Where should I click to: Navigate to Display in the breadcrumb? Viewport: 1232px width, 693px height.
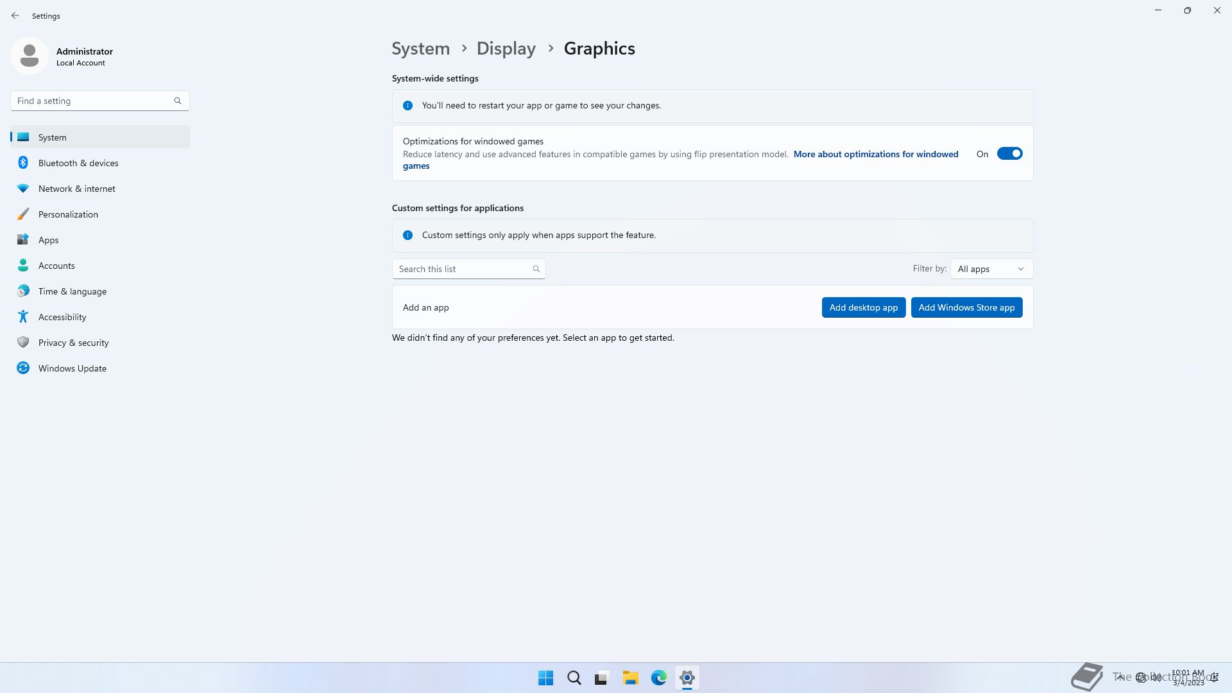click(506, 49)
